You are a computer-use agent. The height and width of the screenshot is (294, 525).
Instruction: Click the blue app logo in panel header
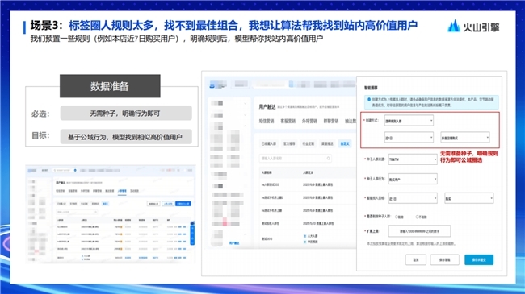coord(212,85)
